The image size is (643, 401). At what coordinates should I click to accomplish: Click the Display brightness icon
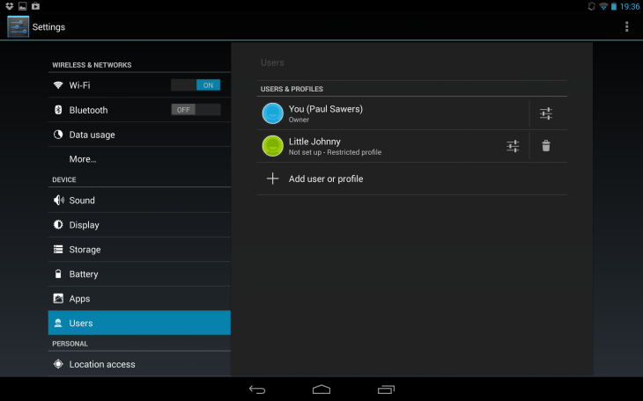click(x=58, y=224)
